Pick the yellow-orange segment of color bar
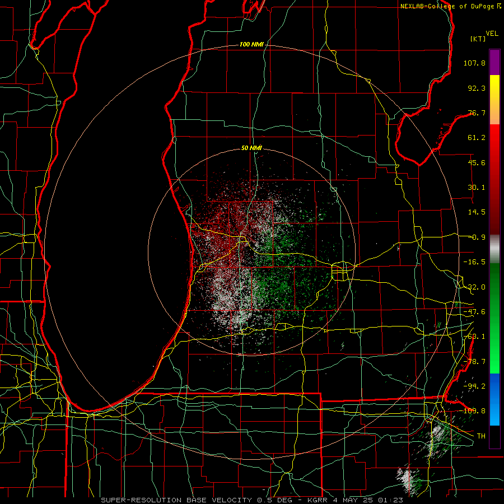 (x=494, y=100)
